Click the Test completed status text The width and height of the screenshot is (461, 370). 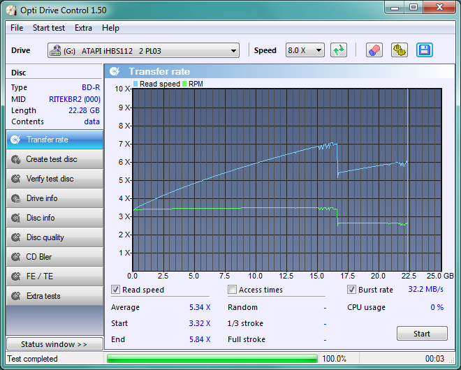click(x=33, y=359)
